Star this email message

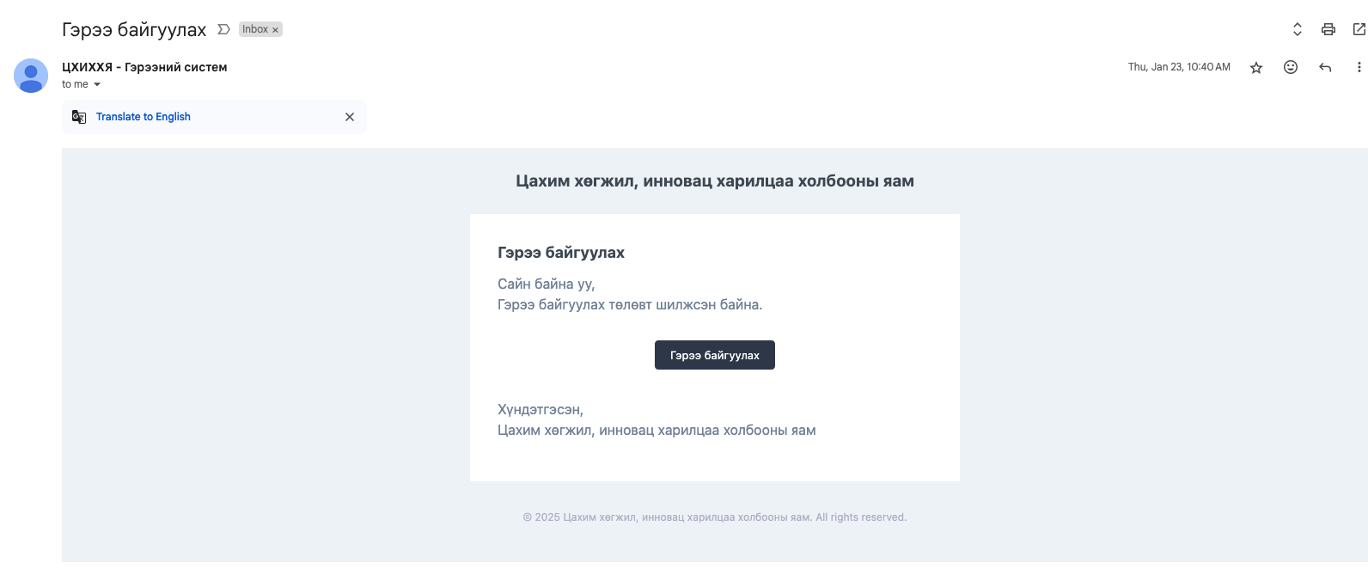(1255, 67)
